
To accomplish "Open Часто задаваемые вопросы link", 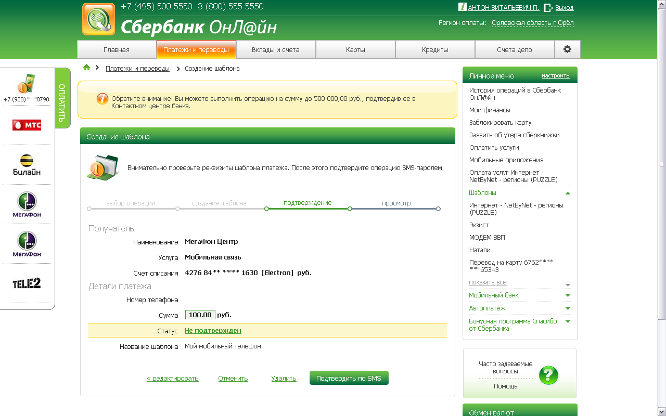I will coord(506,368).
